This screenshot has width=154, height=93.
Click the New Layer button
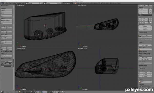[145, 38]
